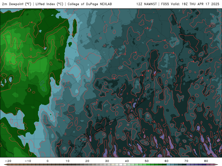The width and height of the screenshot is (222, 166).
Task: Click the 60 label on the color scale
Action: [x=167, y=161]
